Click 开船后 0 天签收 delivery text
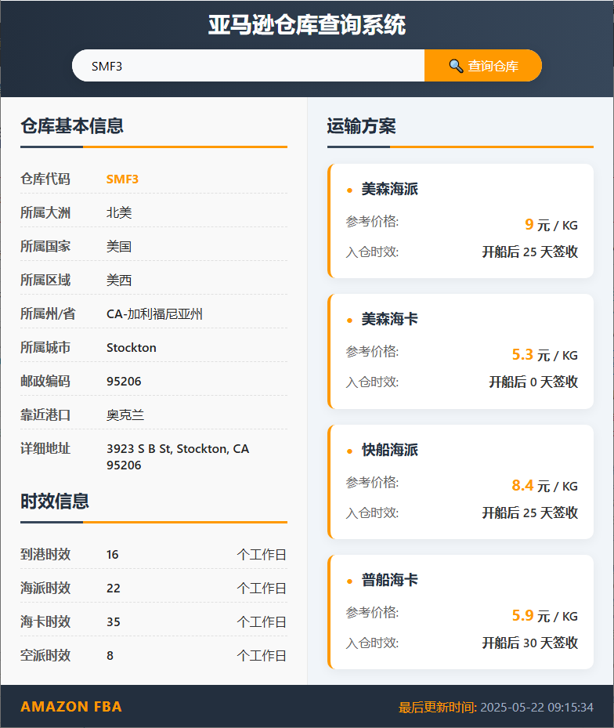This screenshot has width=614, height=728. click(533, 382)
